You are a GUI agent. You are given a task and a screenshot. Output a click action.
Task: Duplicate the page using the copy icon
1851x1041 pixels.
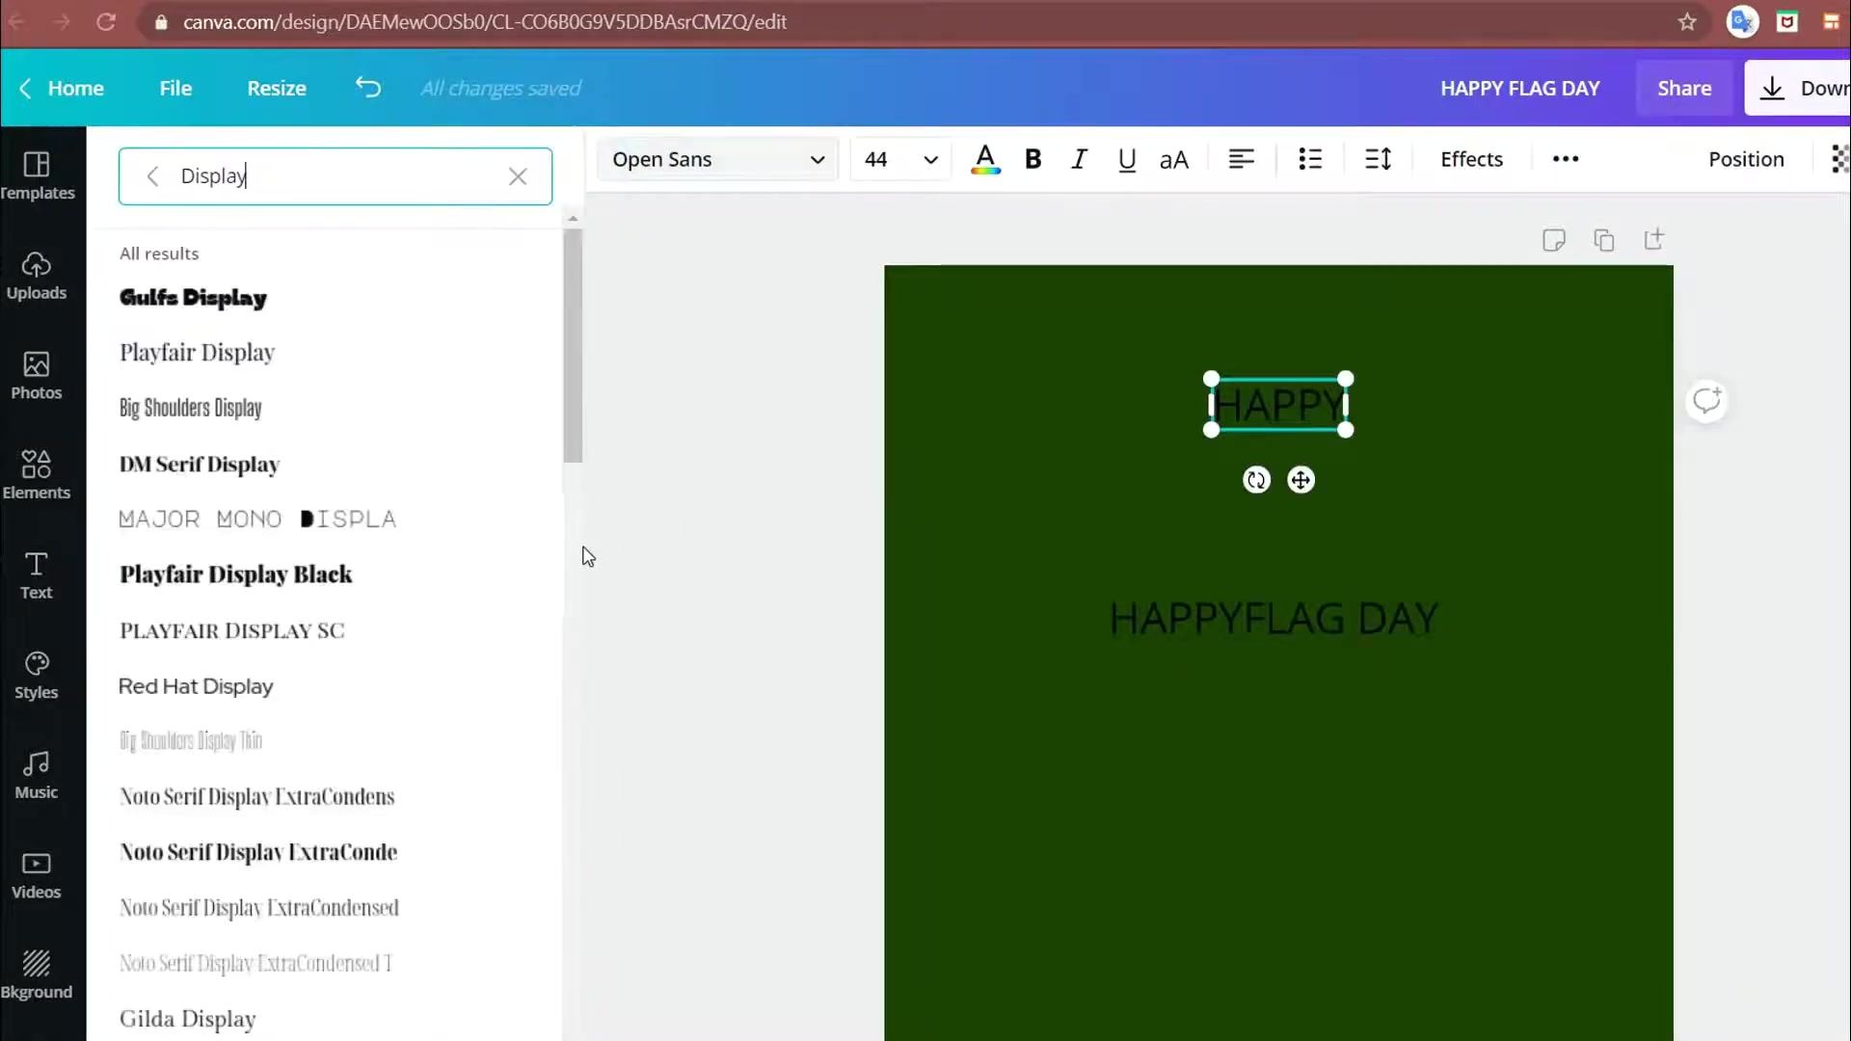point(1604,240)
